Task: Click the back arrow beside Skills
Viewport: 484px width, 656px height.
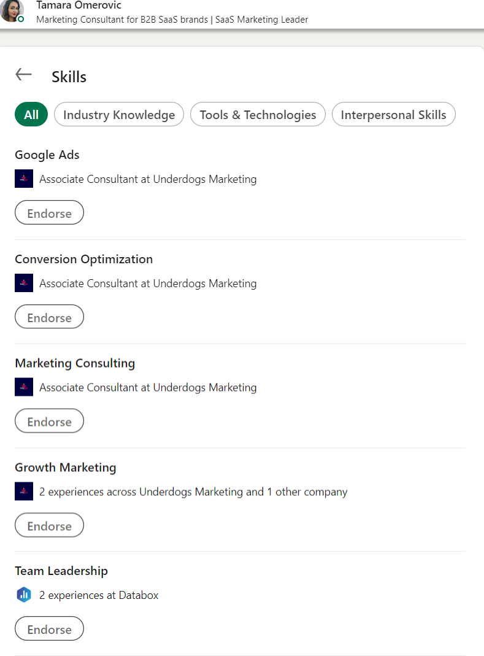Action: 23,74
